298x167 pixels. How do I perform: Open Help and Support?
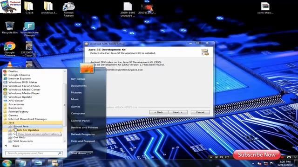(83, 141)
